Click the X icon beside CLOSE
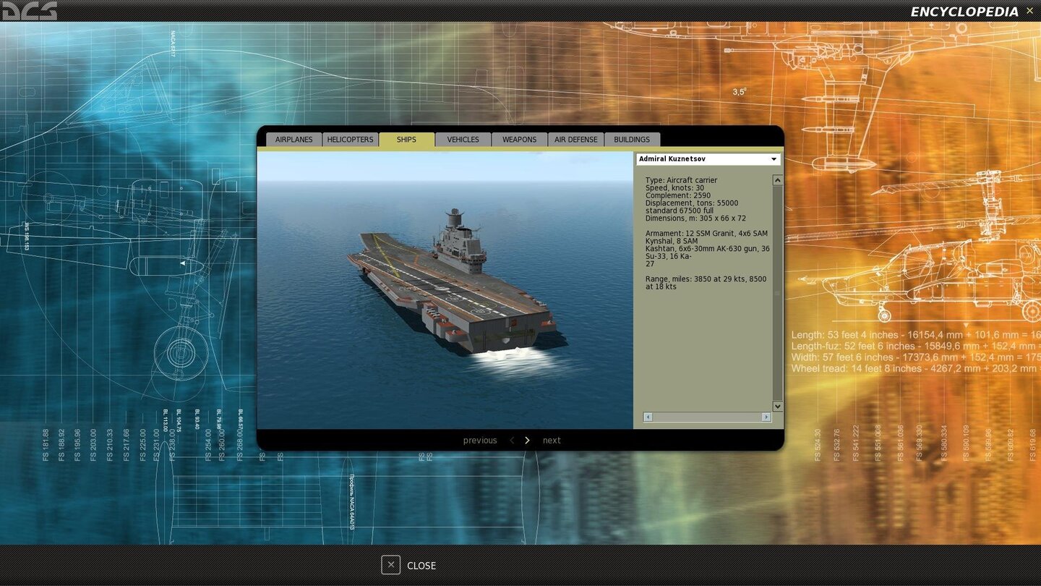 390,565
